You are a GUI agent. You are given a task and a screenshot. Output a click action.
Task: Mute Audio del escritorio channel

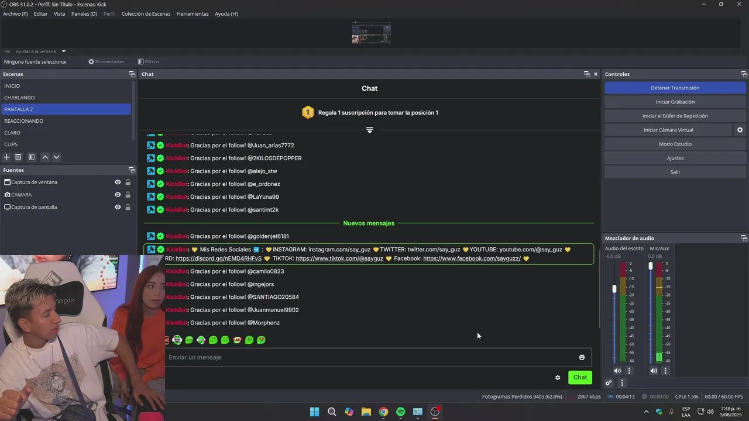click(x=617, y=371)
